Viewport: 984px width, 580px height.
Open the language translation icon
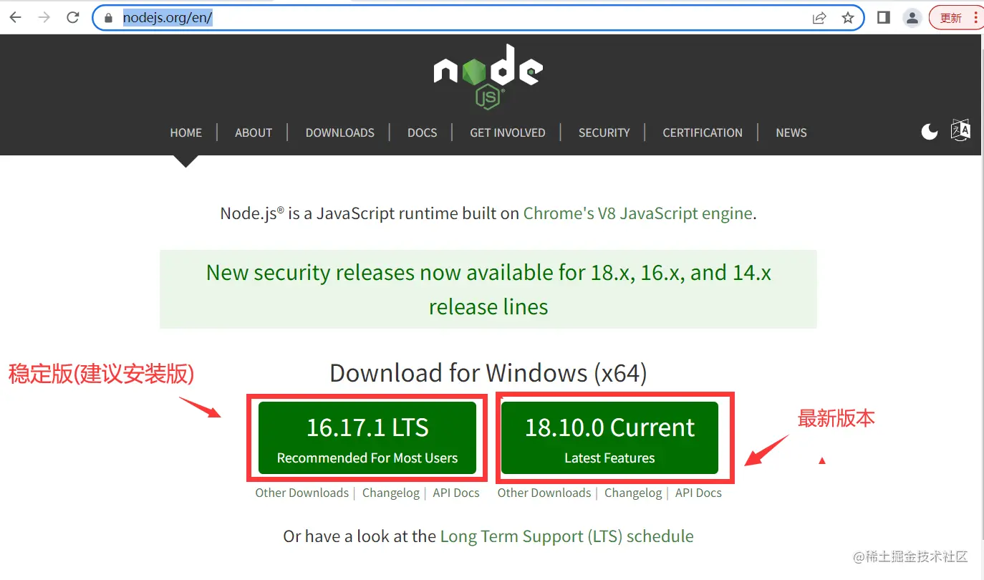click(960, 130)
